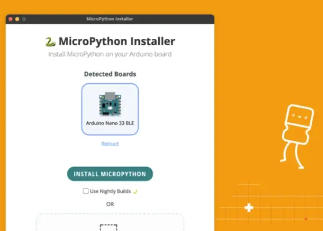Click the dashed file drop area icon

point(109,227)
